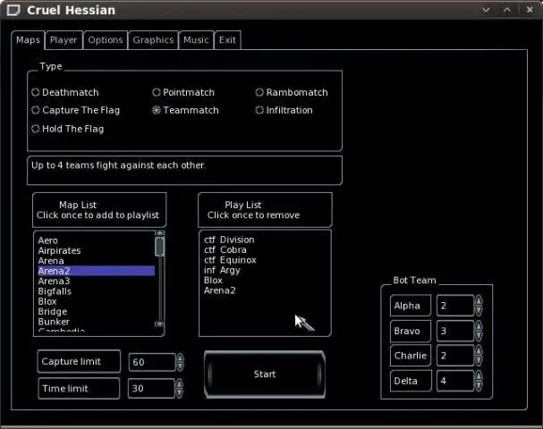Remove Arena2 from the play list
Screen dimensions: 543x429
coord(219,290)
